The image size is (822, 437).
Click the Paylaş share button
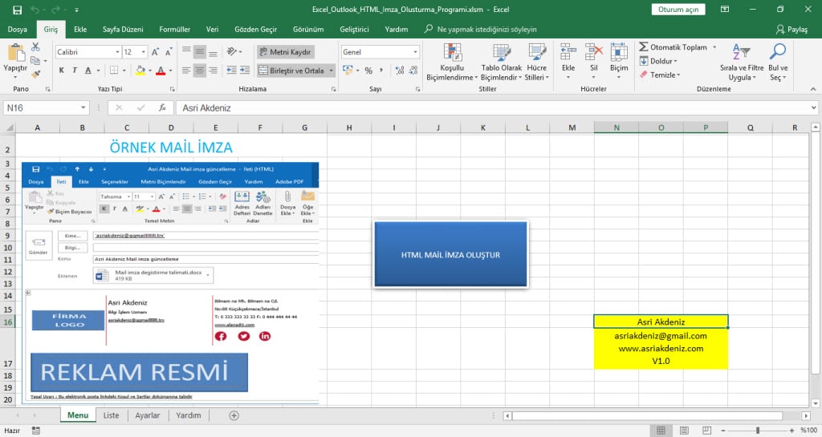[791, 30]
